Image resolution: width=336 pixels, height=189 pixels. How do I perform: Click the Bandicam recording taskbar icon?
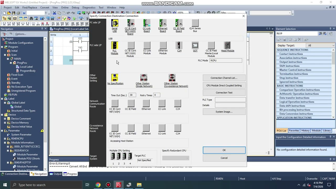pyautogui.click(x=108, y=185)
